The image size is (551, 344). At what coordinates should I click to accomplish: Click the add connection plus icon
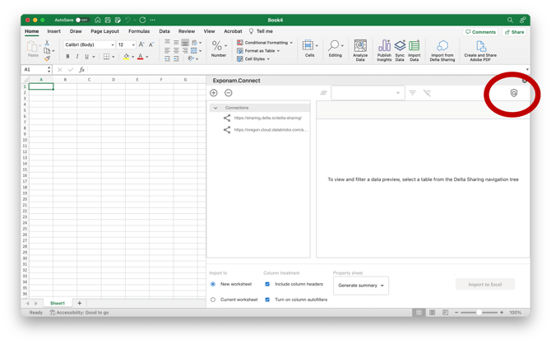214,93
